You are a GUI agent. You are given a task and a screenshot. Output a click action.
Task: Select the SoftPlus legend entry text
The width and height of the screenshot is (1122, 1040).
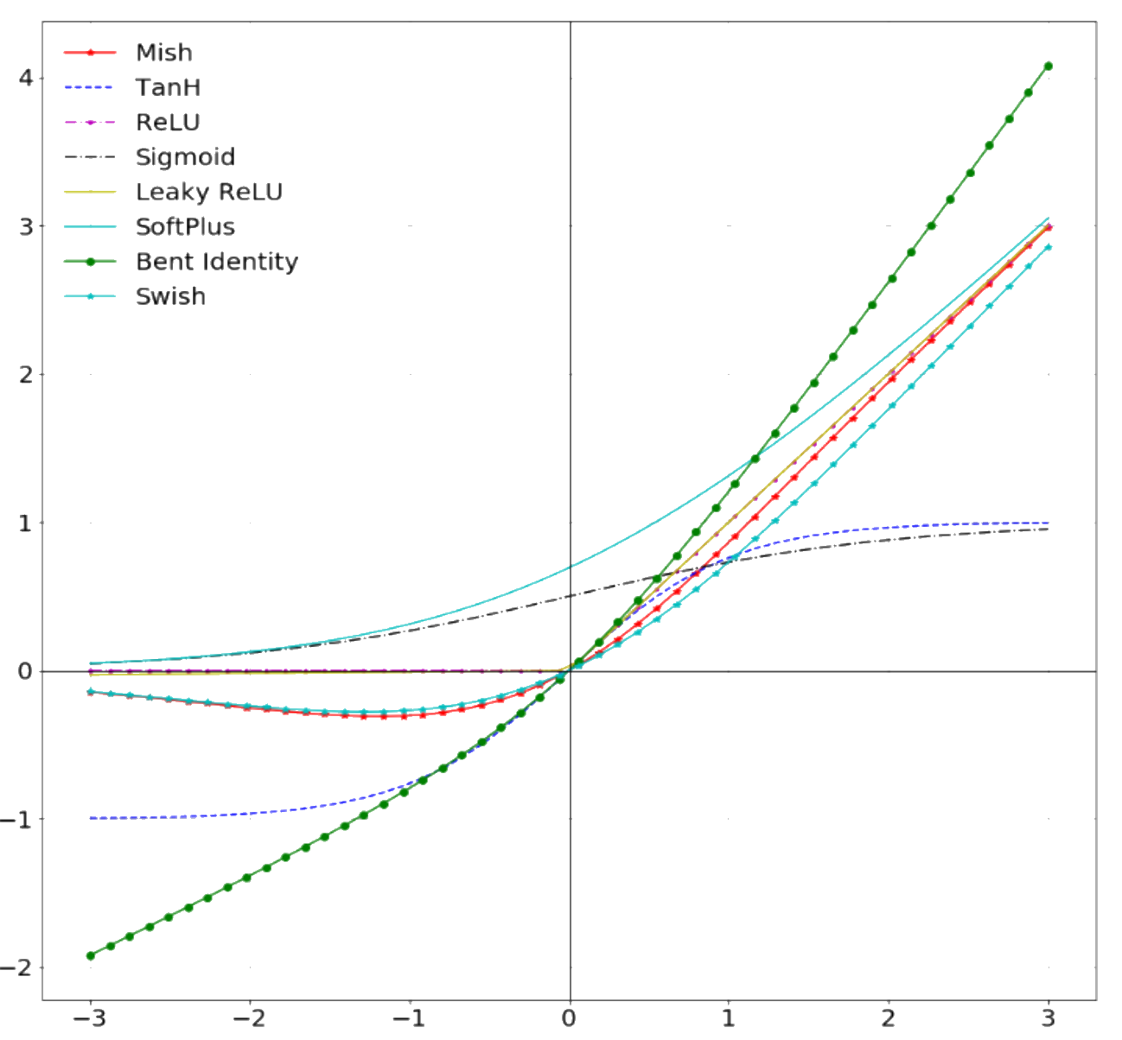(x=185, y=227)
